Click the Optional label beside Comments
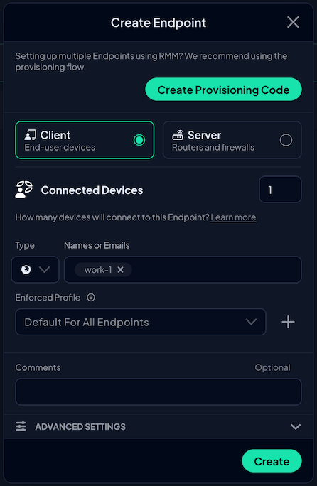Image resolution: width=317 pixels, height=486 pixels. pyautogui.click(x=272, y=367)
